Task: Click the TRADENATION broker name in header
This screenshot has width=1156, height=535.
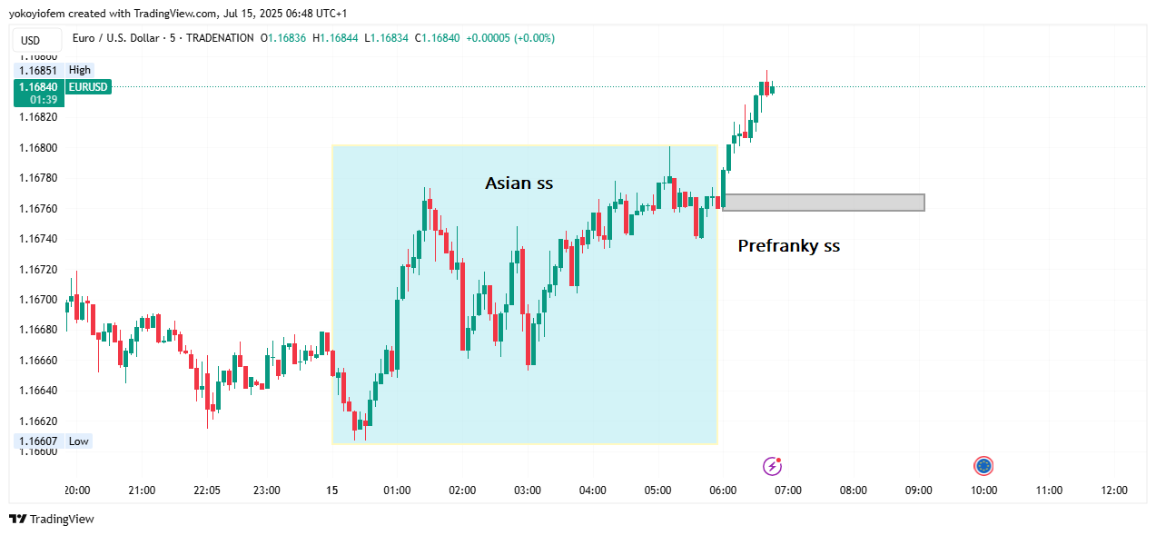Action: click(x=219, y=38)
